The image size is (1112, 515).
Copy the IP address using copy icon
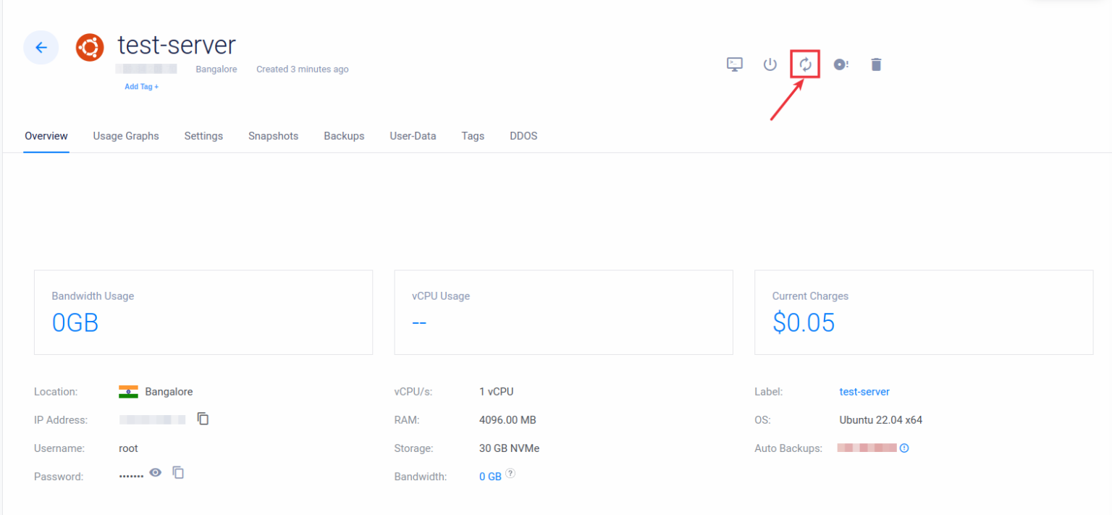tap(203, 419)
